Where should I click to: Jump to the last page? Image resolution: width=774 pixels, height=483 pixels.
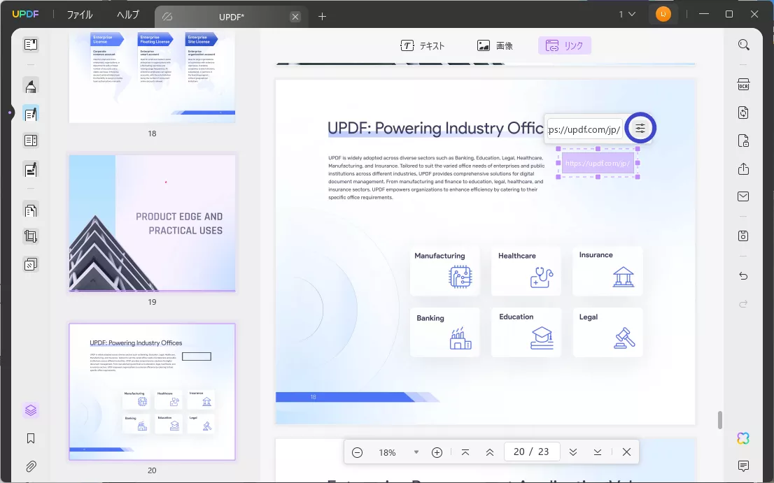[597, 452]
